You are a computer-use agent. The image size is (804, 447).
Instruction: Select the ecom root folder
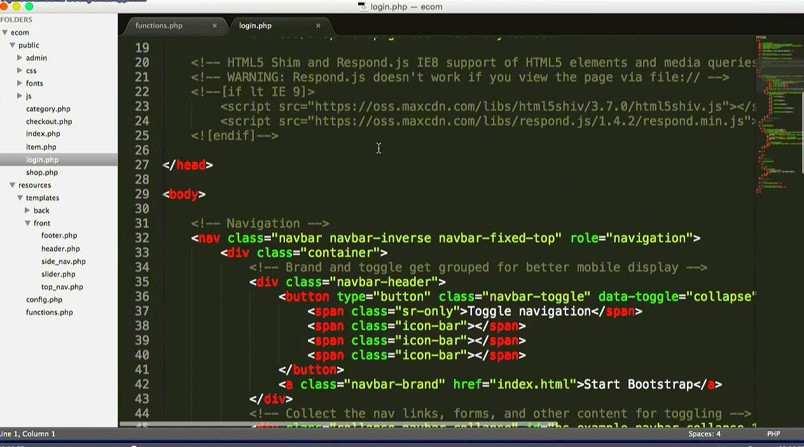tap(20, 32)
